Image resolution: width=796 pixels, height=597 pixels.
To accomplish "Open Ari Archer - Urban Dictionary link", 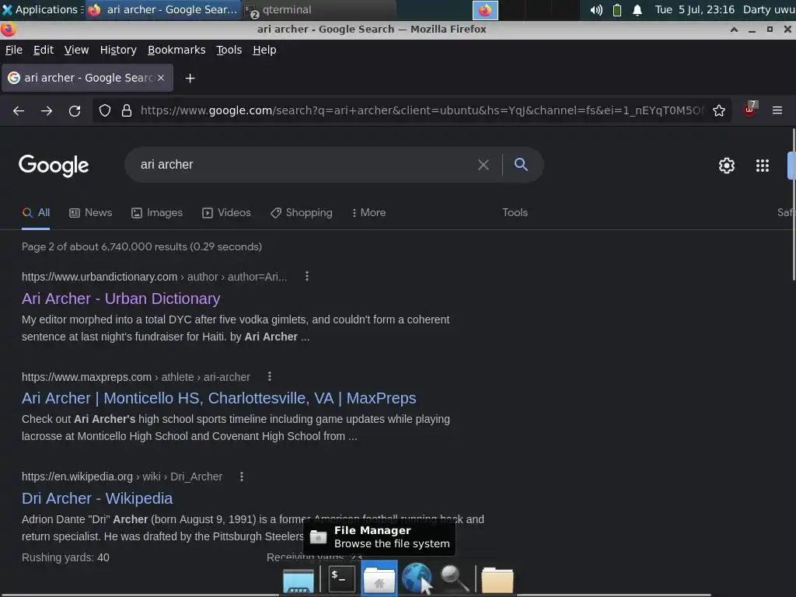I will [x=120, y=298].
